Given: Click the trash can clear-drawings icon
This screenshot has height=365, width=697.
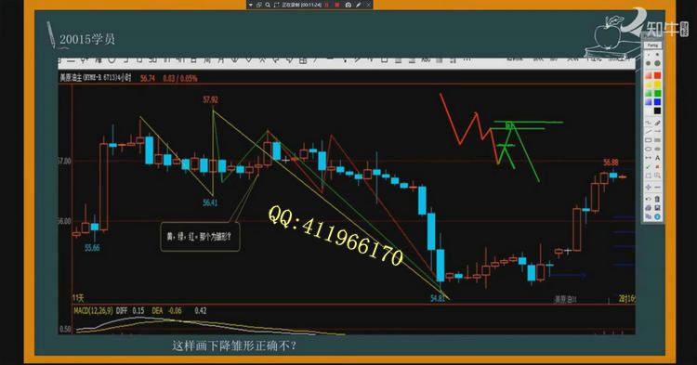Looking at the screenshot, I should 657,199.
